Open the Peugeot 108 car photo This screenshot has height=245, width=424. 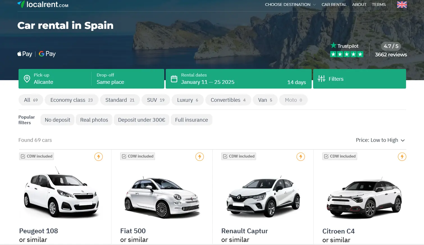pyautogui.click(x=61, y=192)
